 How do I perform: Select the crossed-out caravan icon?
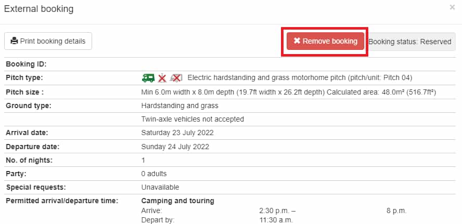click(176, 78)
